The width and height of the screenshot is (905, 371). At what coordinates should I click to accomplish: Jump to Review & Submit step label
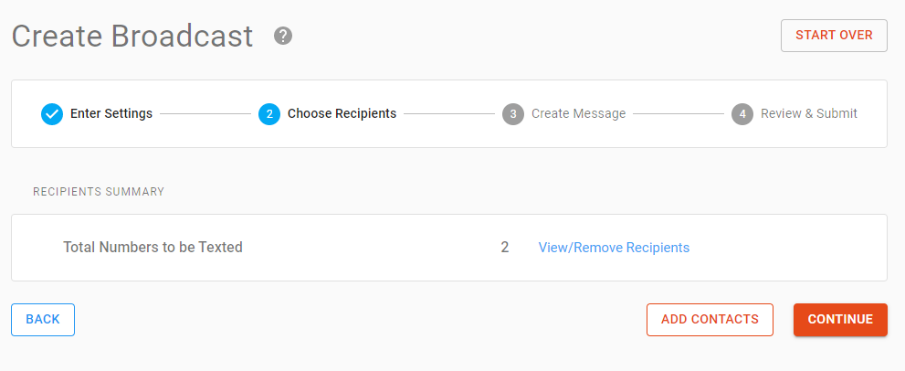point(808,113)
